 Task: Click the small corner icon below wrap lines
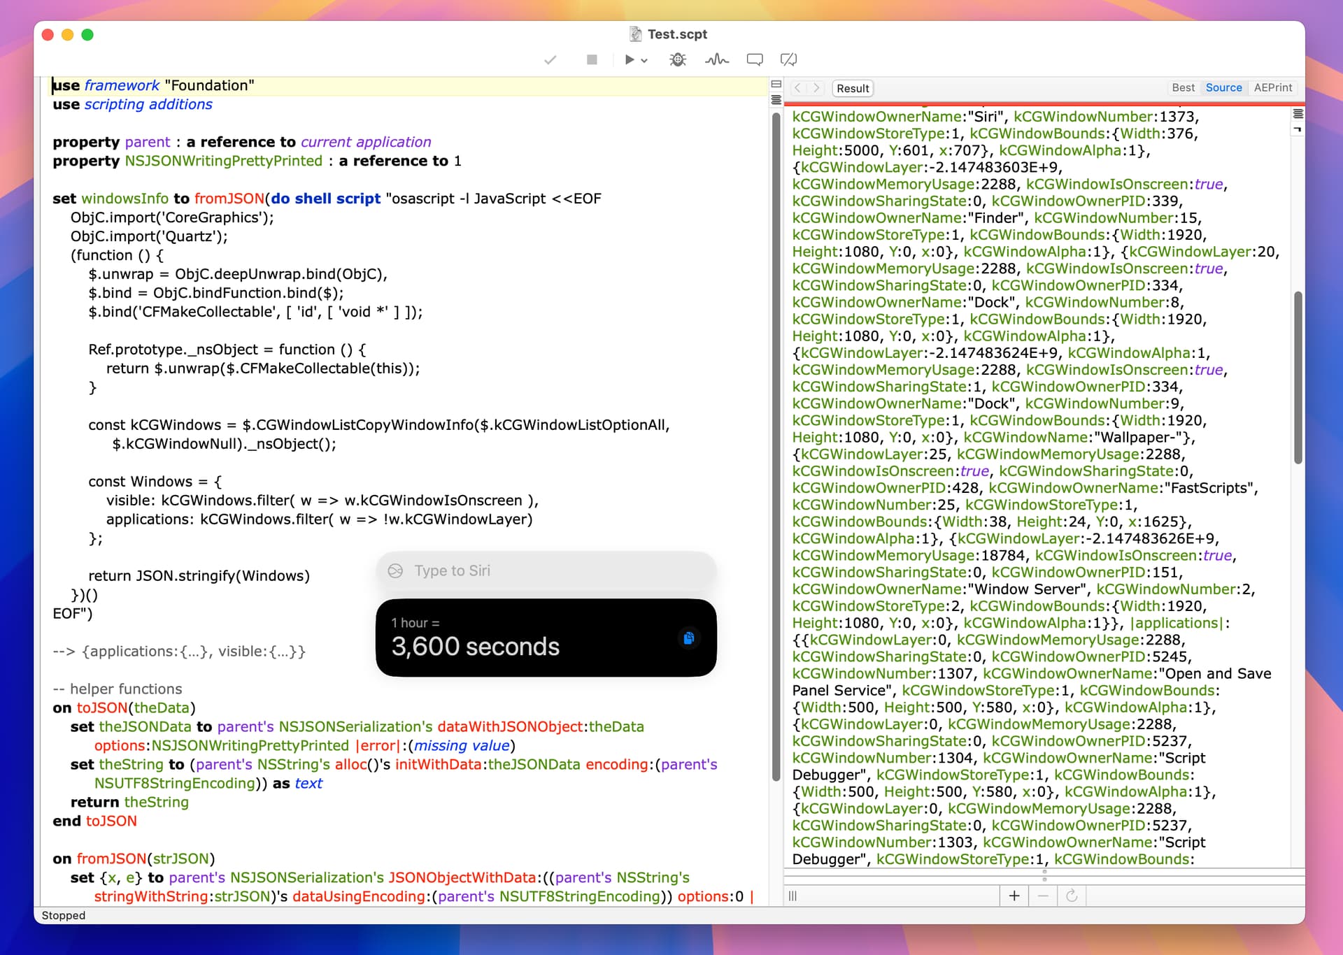[x=1298, y=129]
